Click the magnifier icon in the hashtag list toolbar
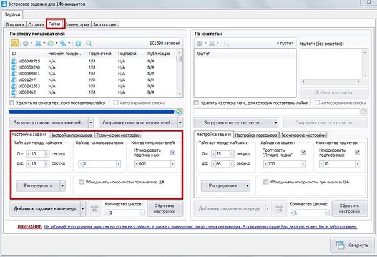This screenshot has height=257, width=377. 227,44
